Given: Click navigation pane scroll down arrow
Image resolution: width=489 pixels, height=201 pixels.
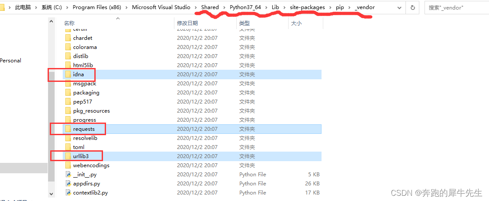Looking at the screenshot, I should point(51,194).
